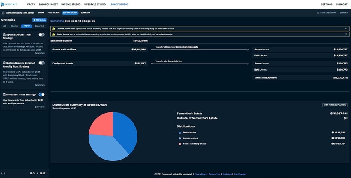Click the 1 / 3 strategies counter
351x178 pixels.
pyautogui.click(x=3, y=174)
